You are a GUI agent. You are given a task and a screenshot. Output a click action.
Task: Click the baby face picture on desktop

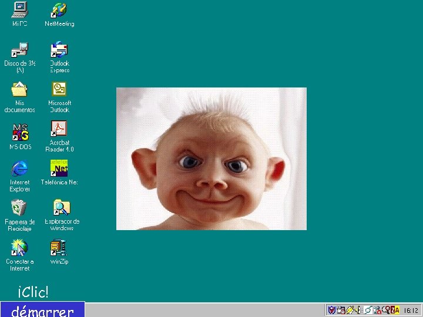coord(211,158)
